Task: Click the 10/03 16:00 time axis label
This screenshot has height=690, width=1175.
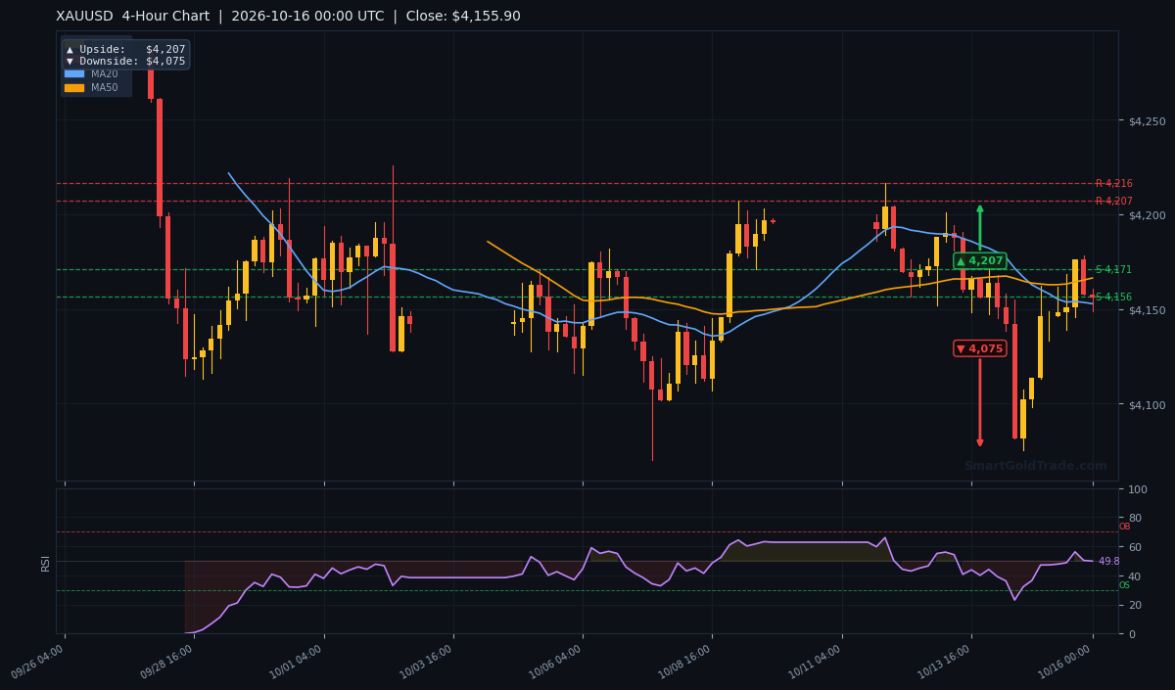Action: [x=428, y=662]
